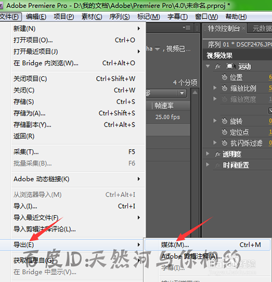Collapse the 运动 effect group
The image size is (272, 282).
pyautogui.click(x=208, y=66)
